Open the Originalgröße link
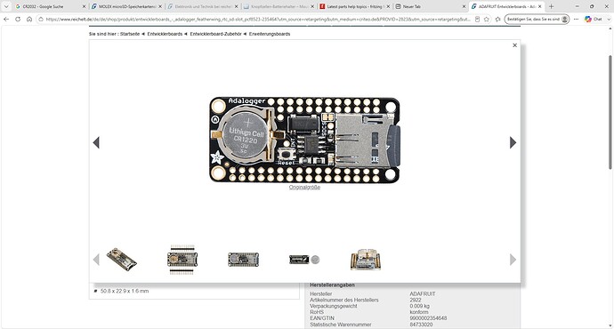Image resolution: width=614 pixels, height=329 pixels. [x=304, y=188]
